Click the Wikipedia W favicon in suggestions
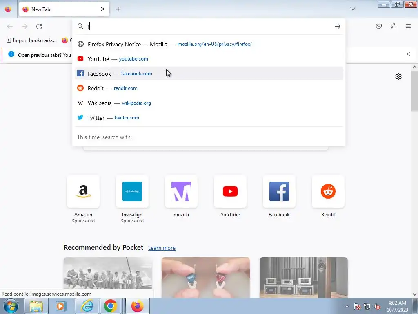 point(80,103)
